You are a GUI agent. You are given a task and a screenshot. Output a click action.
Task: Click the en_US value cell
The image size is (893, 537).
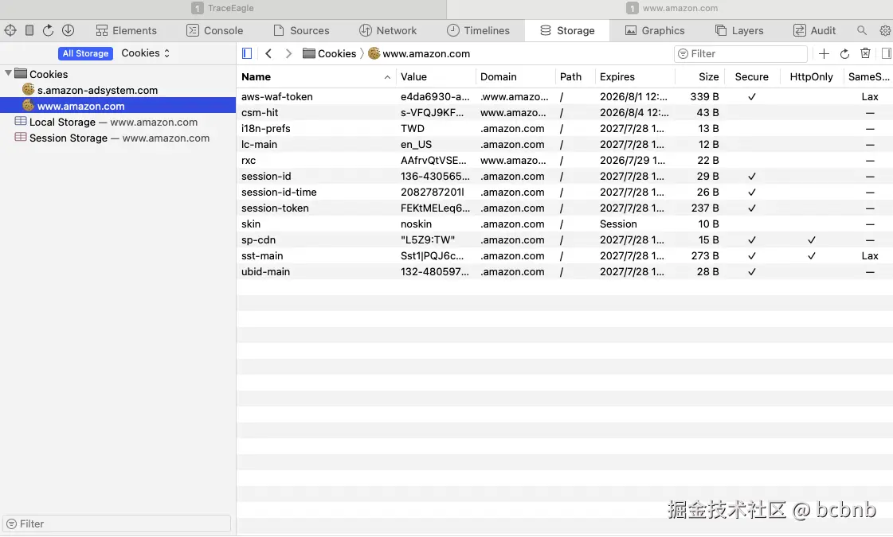pos(416,145)
